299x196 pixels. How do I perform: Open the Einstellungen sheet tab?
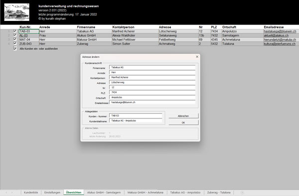(52, 193)
